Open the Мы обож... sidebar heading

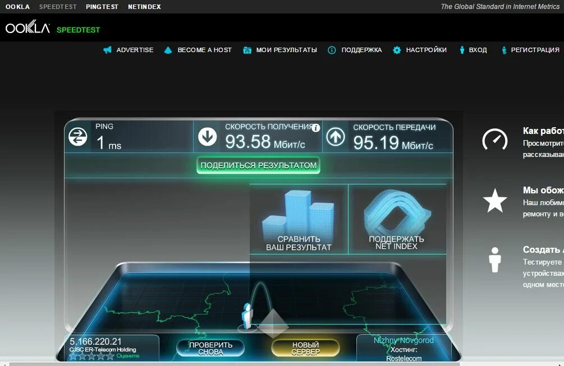tap(543, 190)
